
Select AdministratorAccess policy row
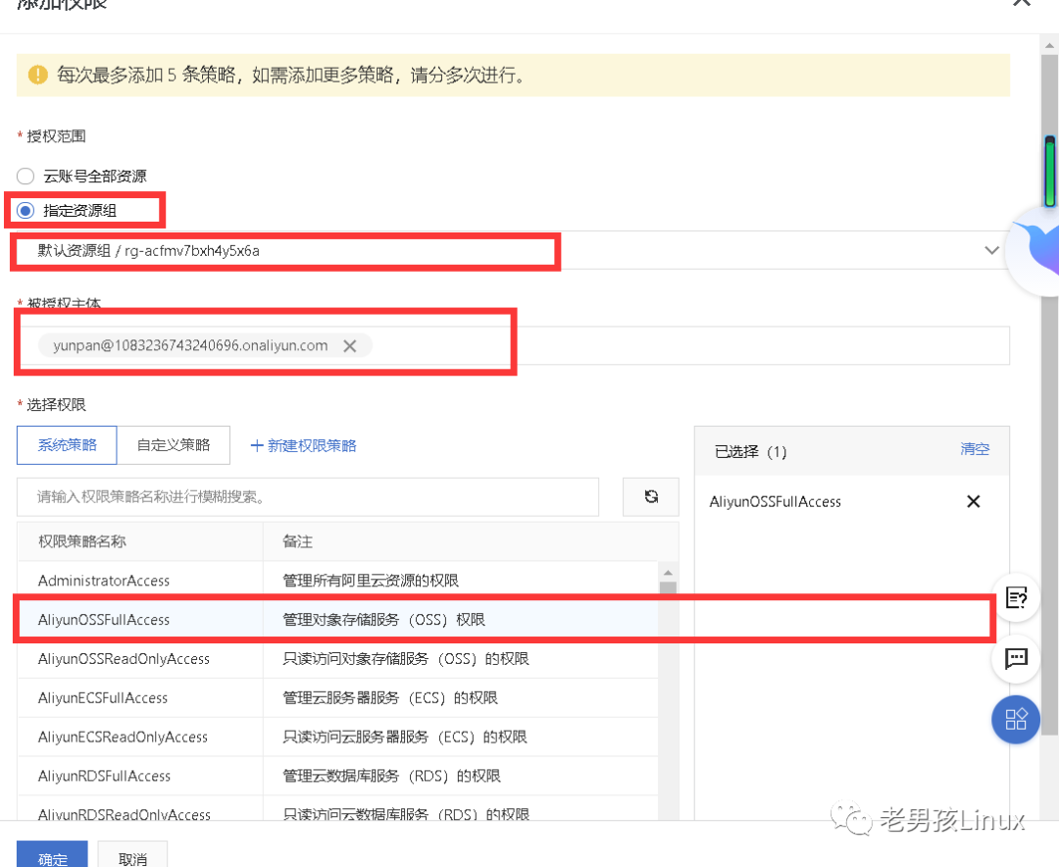(337, 581)
